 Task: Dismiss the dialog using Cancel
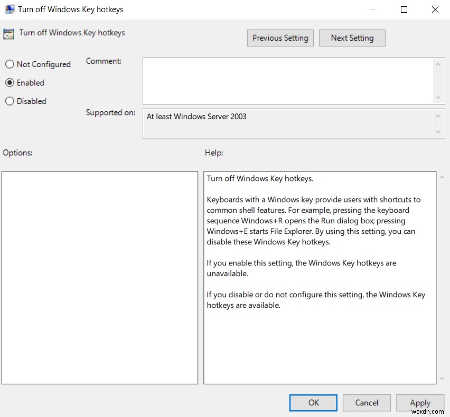point(367,402)
